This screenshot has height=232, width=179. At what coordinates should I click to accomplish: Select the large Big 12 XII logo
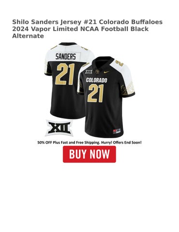pos(59,128)
